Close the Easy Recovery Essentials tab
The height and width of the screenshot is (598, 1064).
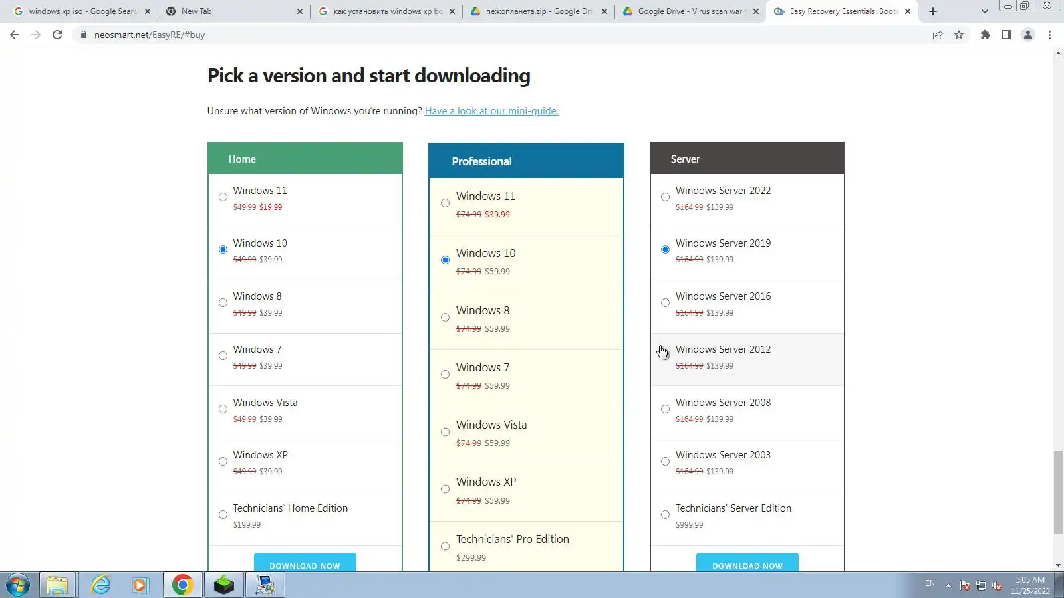click(908, 11)
